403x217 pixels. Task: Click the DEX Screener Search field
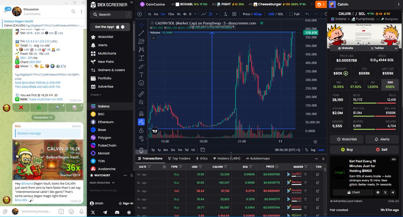[x=111, y=14]
